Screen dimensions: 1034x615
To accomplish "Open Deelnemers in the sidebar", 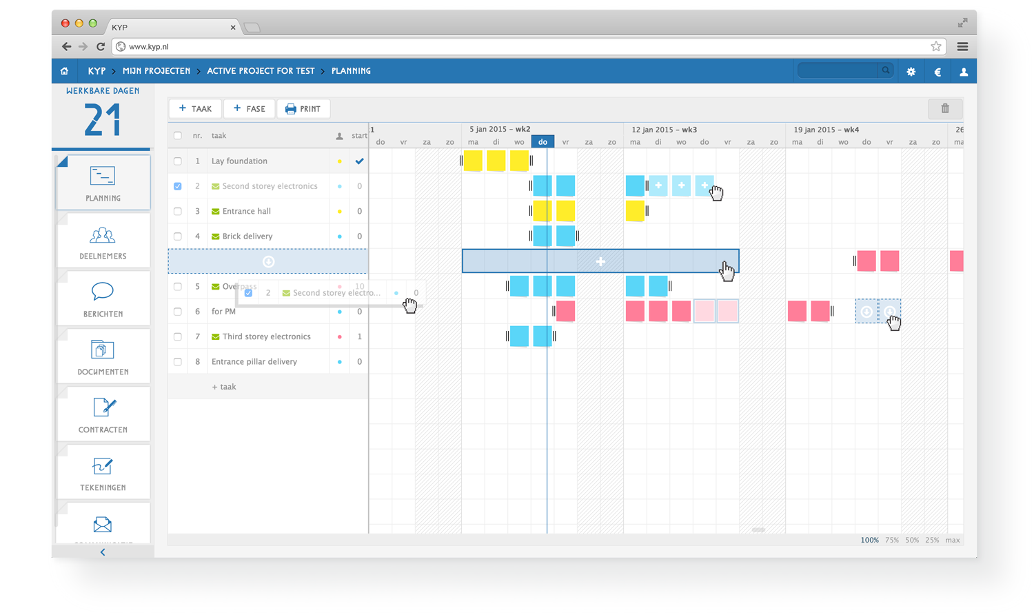I will 103,242.
